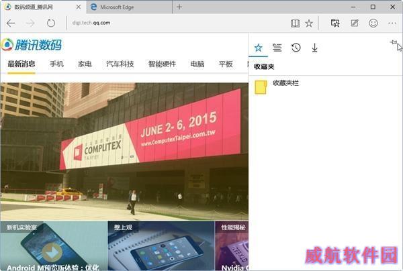The width and height of the screenshot is (403, 271).
Task: Show Favorites in the hub pane (star)
Action: click(x=259, y=48)
